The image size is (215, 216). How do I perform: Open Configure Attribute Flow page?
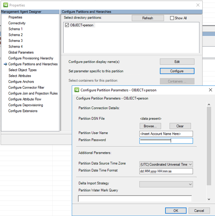25,99
